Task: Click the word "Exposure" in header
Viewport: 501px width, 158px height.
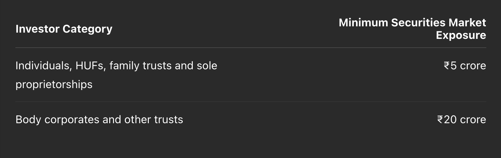Action: 461,35
